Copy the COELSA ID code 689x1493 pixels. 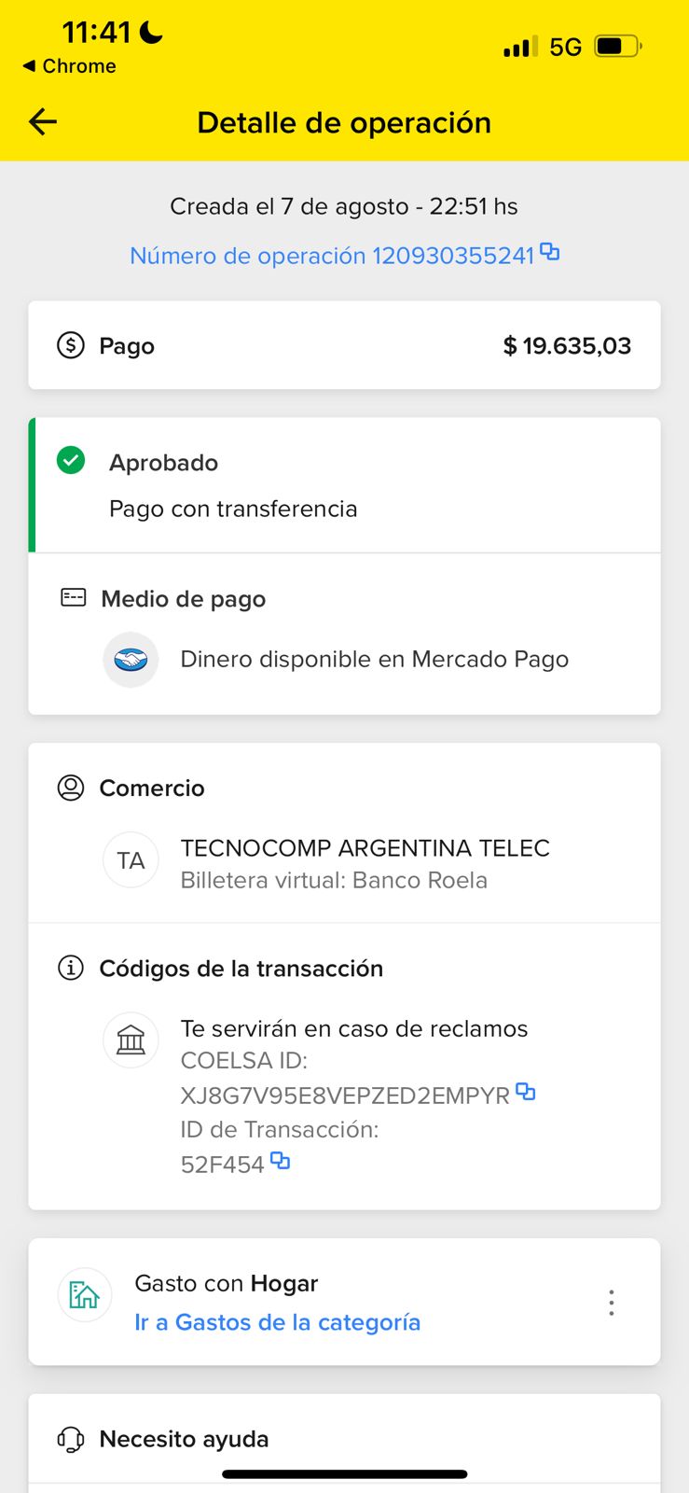point(526,1092)
